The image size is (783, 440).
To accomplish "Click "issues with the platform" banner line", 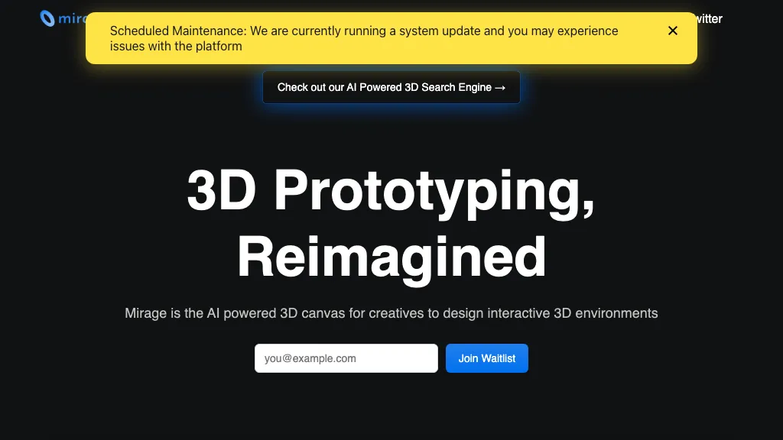I will [176, 46].
